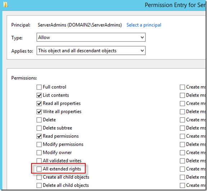Check Create all child objects
The image size is (207, 191).
tap(39, 177)
